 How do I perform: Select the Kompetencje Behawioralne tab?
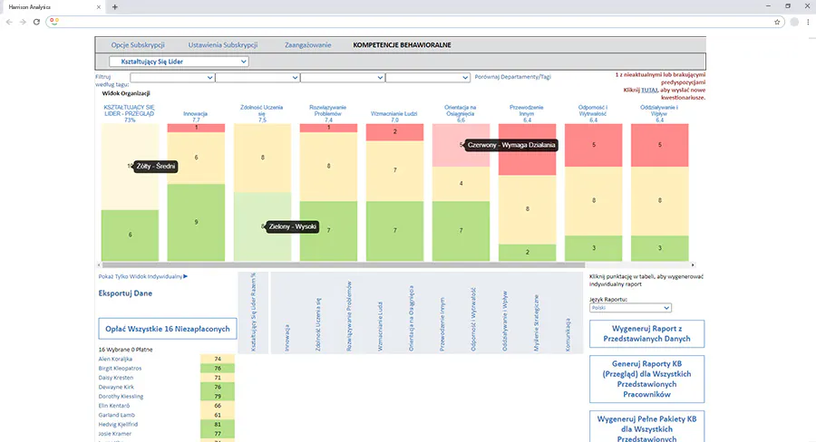[402, 45]
